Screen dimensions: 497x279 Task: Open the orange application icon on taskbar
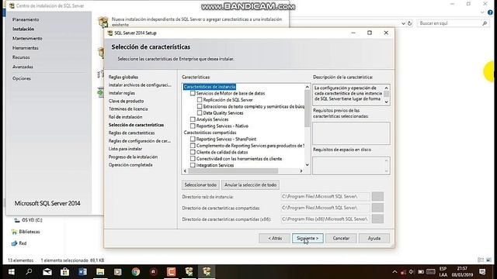pyautogui.click(x=171, y=272)
